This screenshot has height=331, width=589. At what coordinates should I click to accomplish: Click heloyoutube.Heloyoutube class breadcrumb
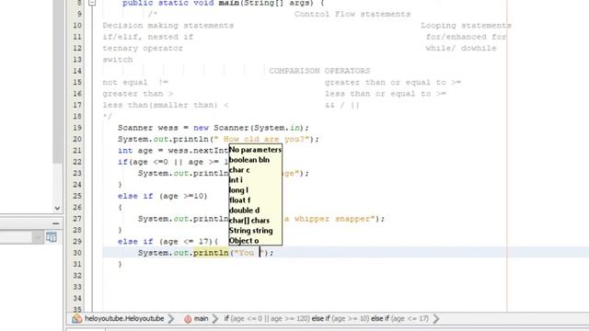click(x=124, y=319)
